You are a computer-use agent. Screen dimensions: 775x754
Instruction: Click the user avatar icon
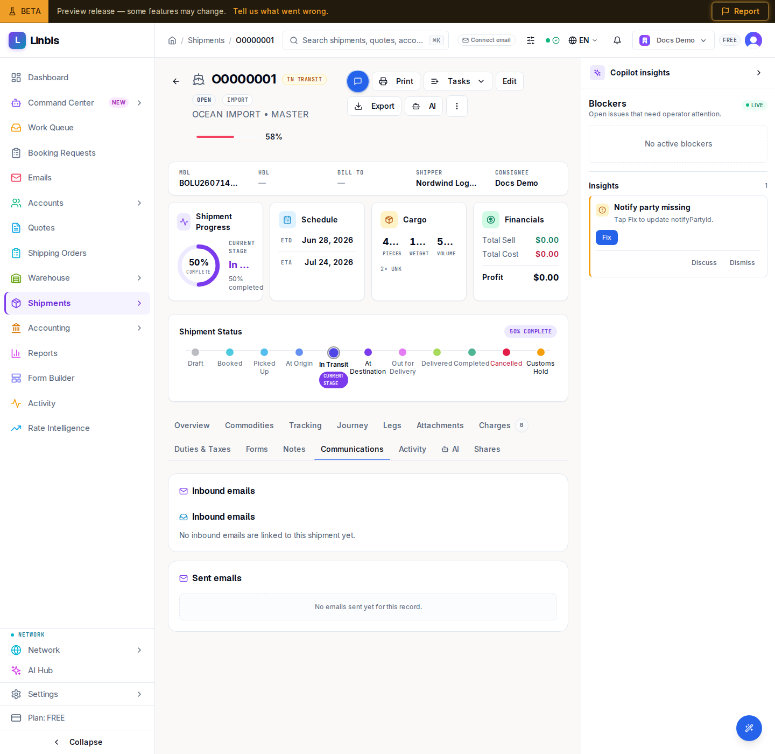pos(753,40)
